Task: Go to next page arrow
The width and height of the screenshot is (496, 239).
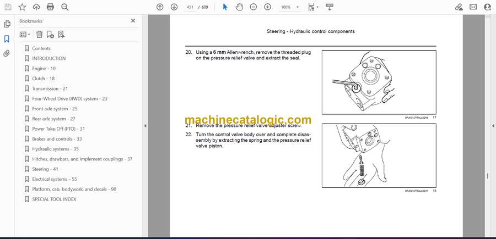Action: 174,7
